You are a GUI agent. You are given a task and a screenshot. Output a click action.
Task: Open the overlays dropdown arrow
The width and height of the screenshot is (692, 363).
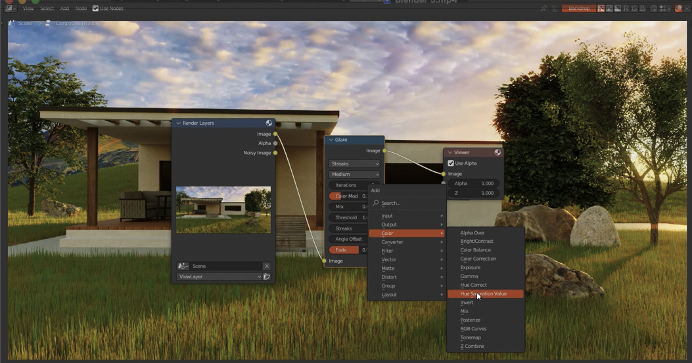click(686, 9)
